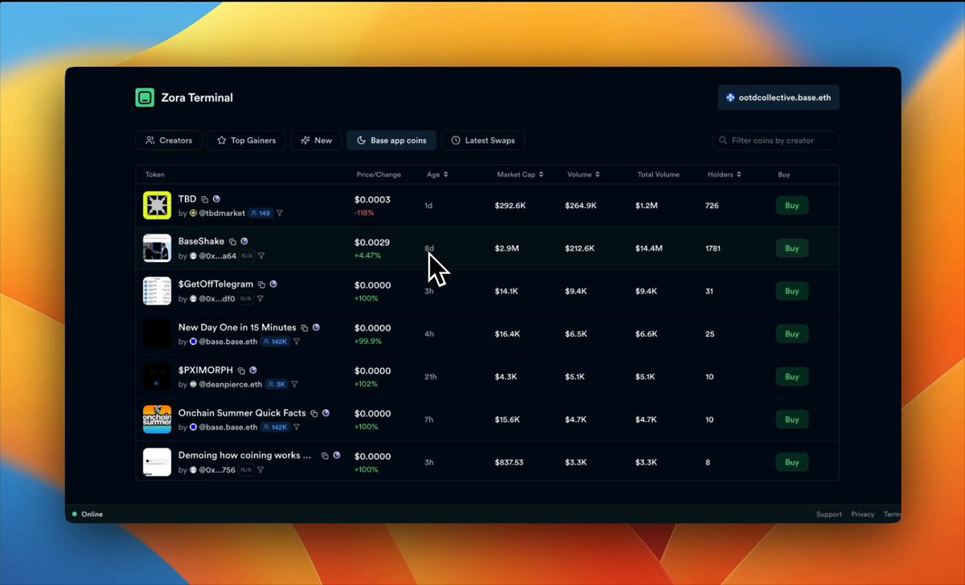Copy the $GetOffTelegram token address
Screen dimensions: 965x585
(261, 284)
